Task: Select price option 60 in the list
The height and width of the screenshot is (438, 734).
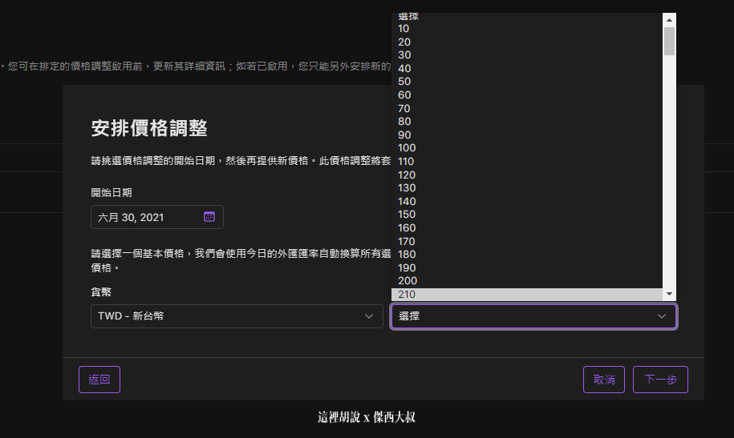Action: 526,95
